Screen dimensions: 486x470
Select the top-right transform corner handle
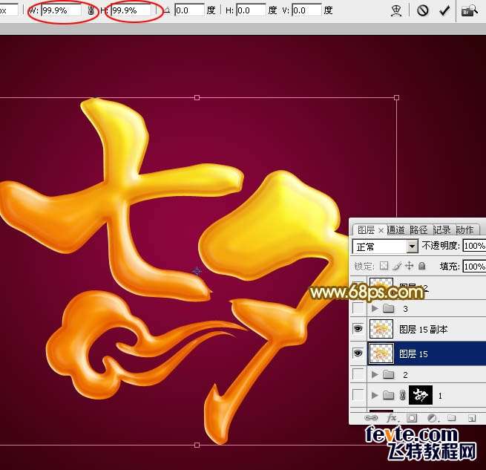pos(396,98)
